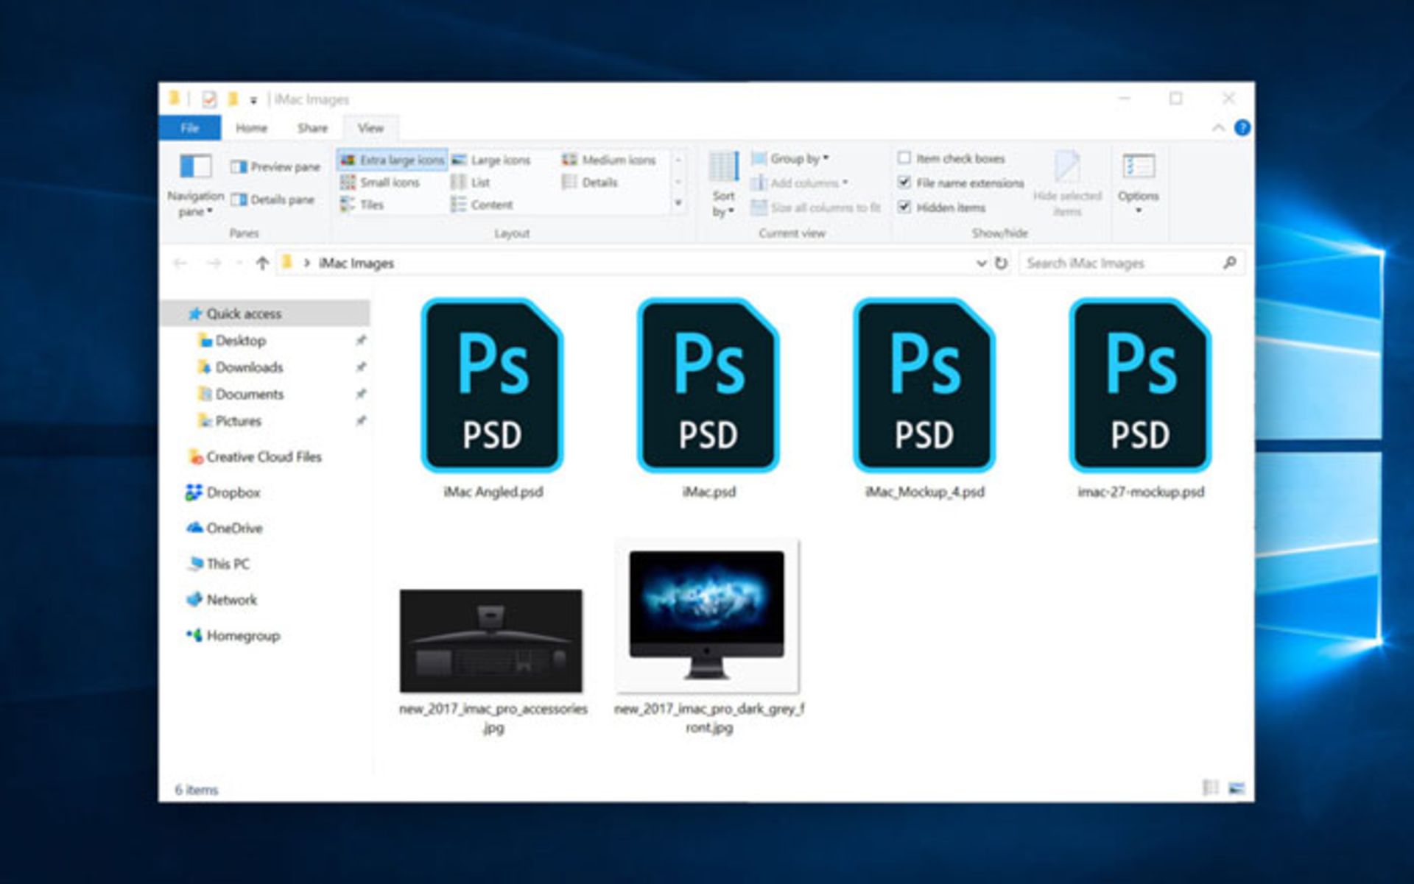The width and height of the screenshot is (1414, 884).
Task: Open Dropbox in the sidebar
Action: 233,492
